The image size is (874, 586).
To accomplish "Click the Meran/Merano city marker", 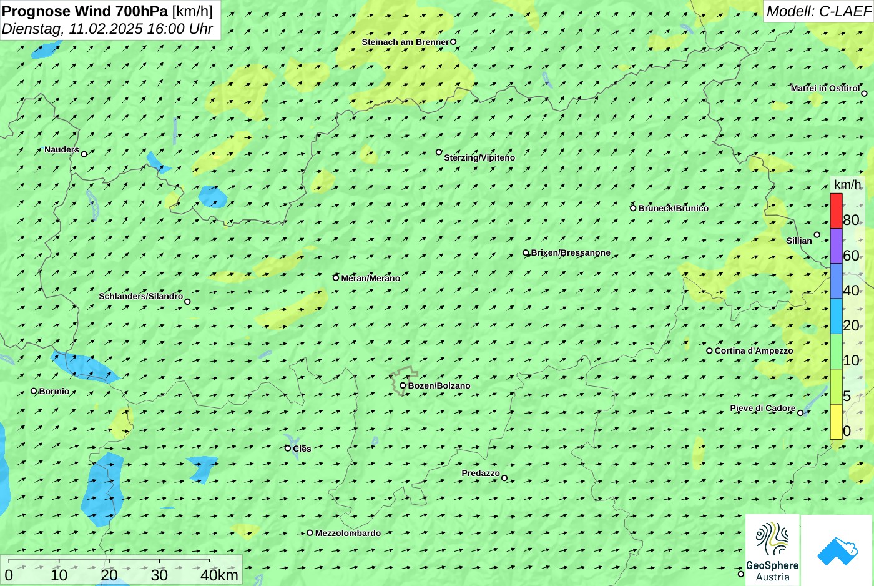I will tap(336, 277).
